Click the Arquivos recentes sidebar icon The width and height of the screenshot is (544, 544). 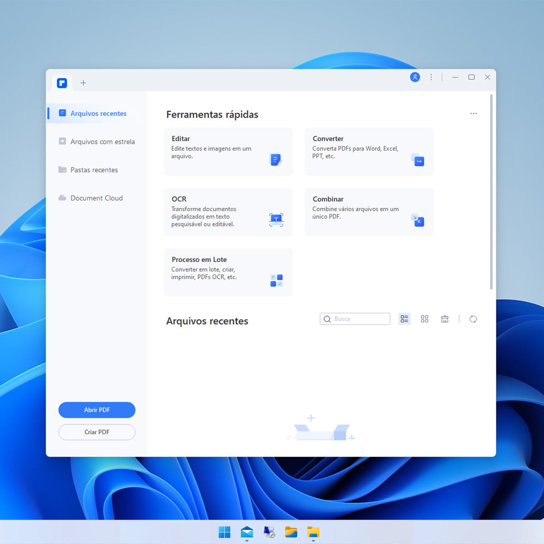(63, 113)
